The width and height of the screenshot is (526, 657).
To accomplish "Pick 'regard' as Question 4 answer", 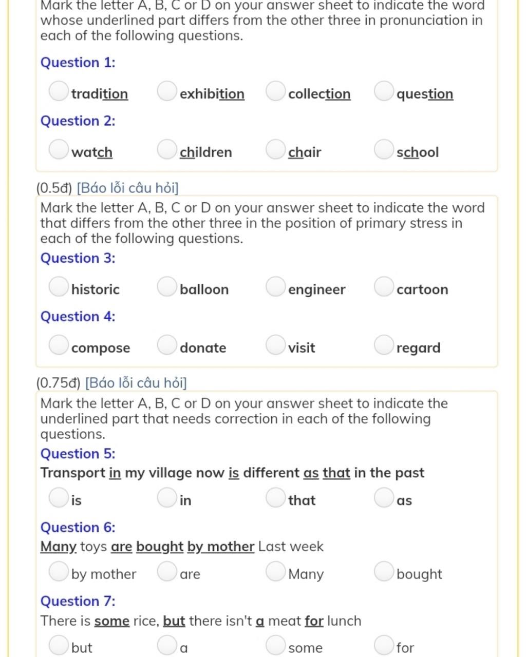I will point(384,345).
